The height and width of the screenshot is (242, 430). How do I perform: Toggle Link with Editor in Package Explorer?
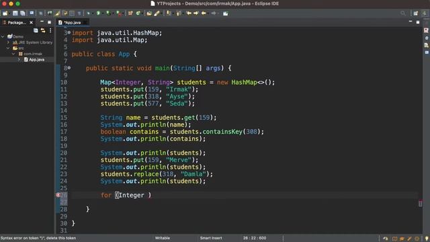click(x=43, y=30)
